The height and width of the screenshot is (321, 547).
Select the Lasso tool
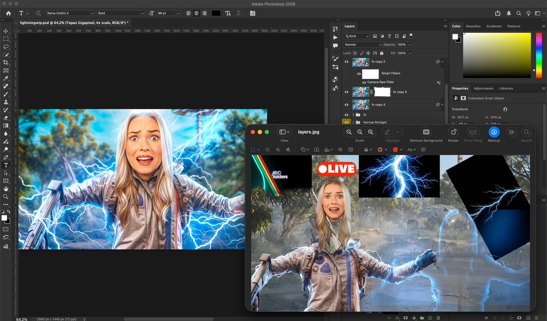[6, 47]
